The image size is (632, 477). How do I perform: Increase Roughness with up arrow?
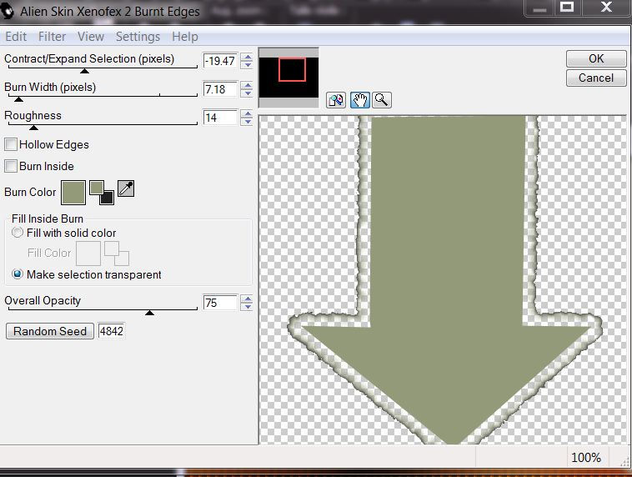coord(247,113)
